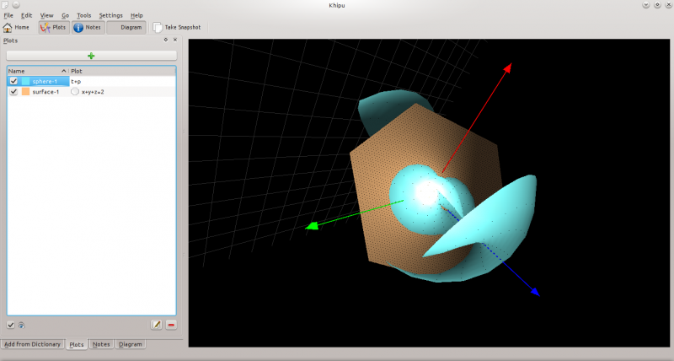The width and height of the screenshot is (674, 361).
Task: Open the Tools menu
Action: (83, 15)
